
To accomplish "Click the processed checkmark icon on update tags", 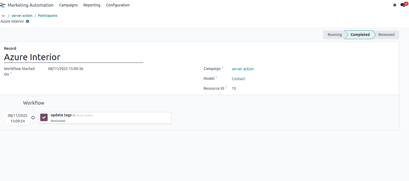I will click(x=44, y=117).
